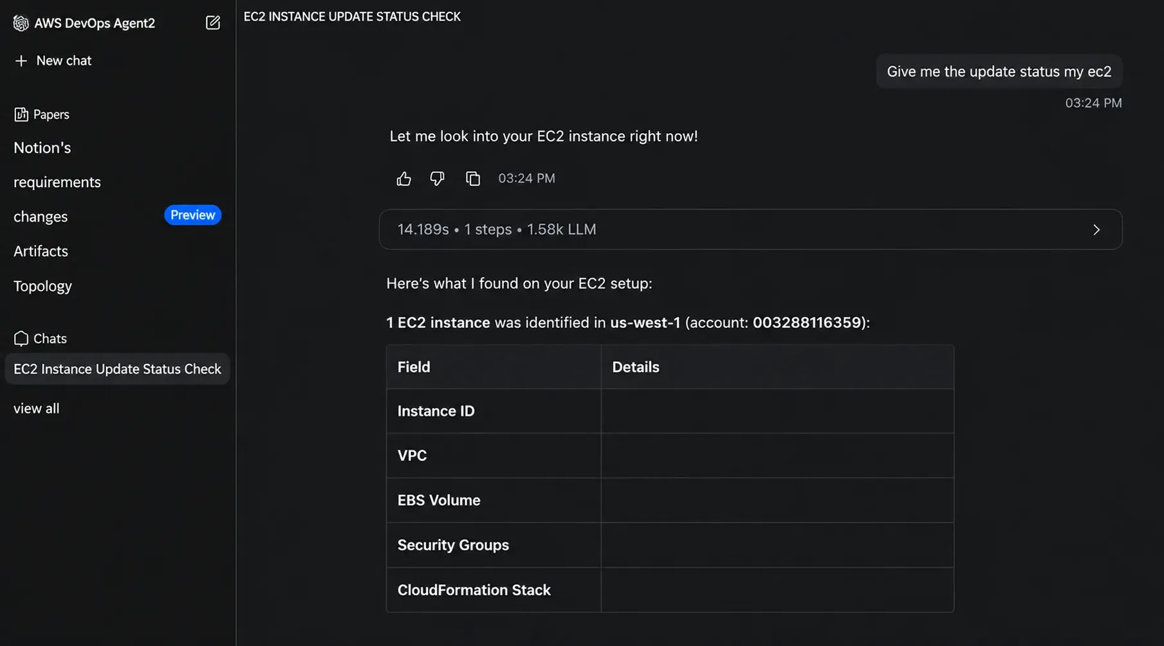Click the VPC table row label

click(412, 456)
